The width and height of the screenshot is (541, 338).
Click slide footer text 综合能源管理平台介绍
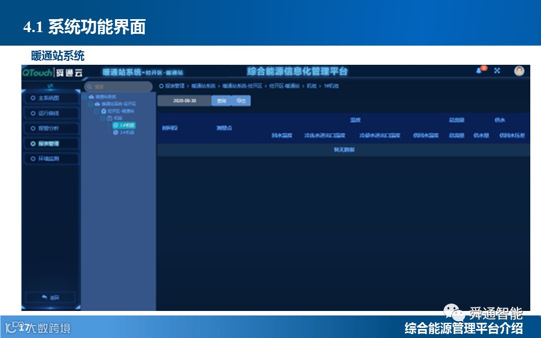pos(464,328)
